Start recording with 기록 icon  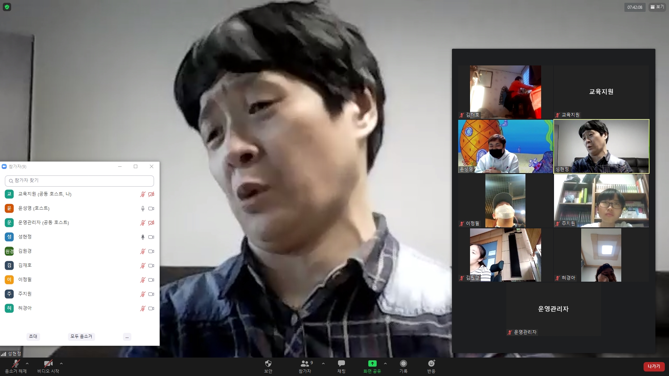(403, 363)
